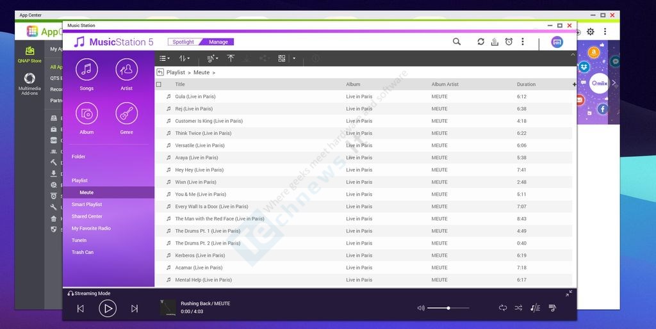Open QNAP Store in App Center
Viewport: 656px width, 329px height.
pos(29,55)
